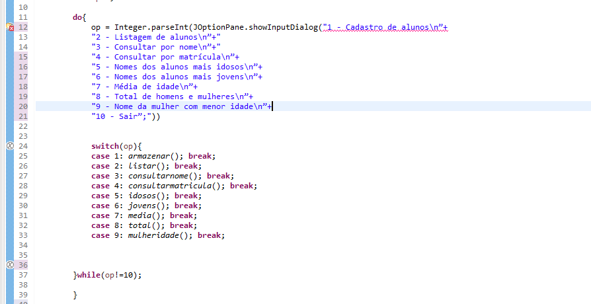Click the string '9 - Nome da mulher com menor idade'
This screenshot has height=304, width=591.
pos(179,106)
